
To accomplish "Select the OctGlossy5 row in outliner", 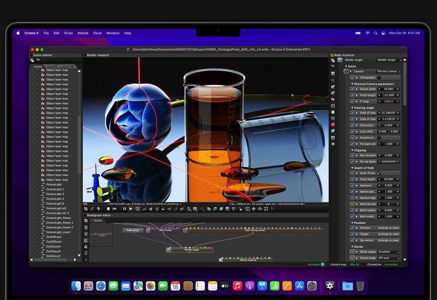I will point(54,256).
